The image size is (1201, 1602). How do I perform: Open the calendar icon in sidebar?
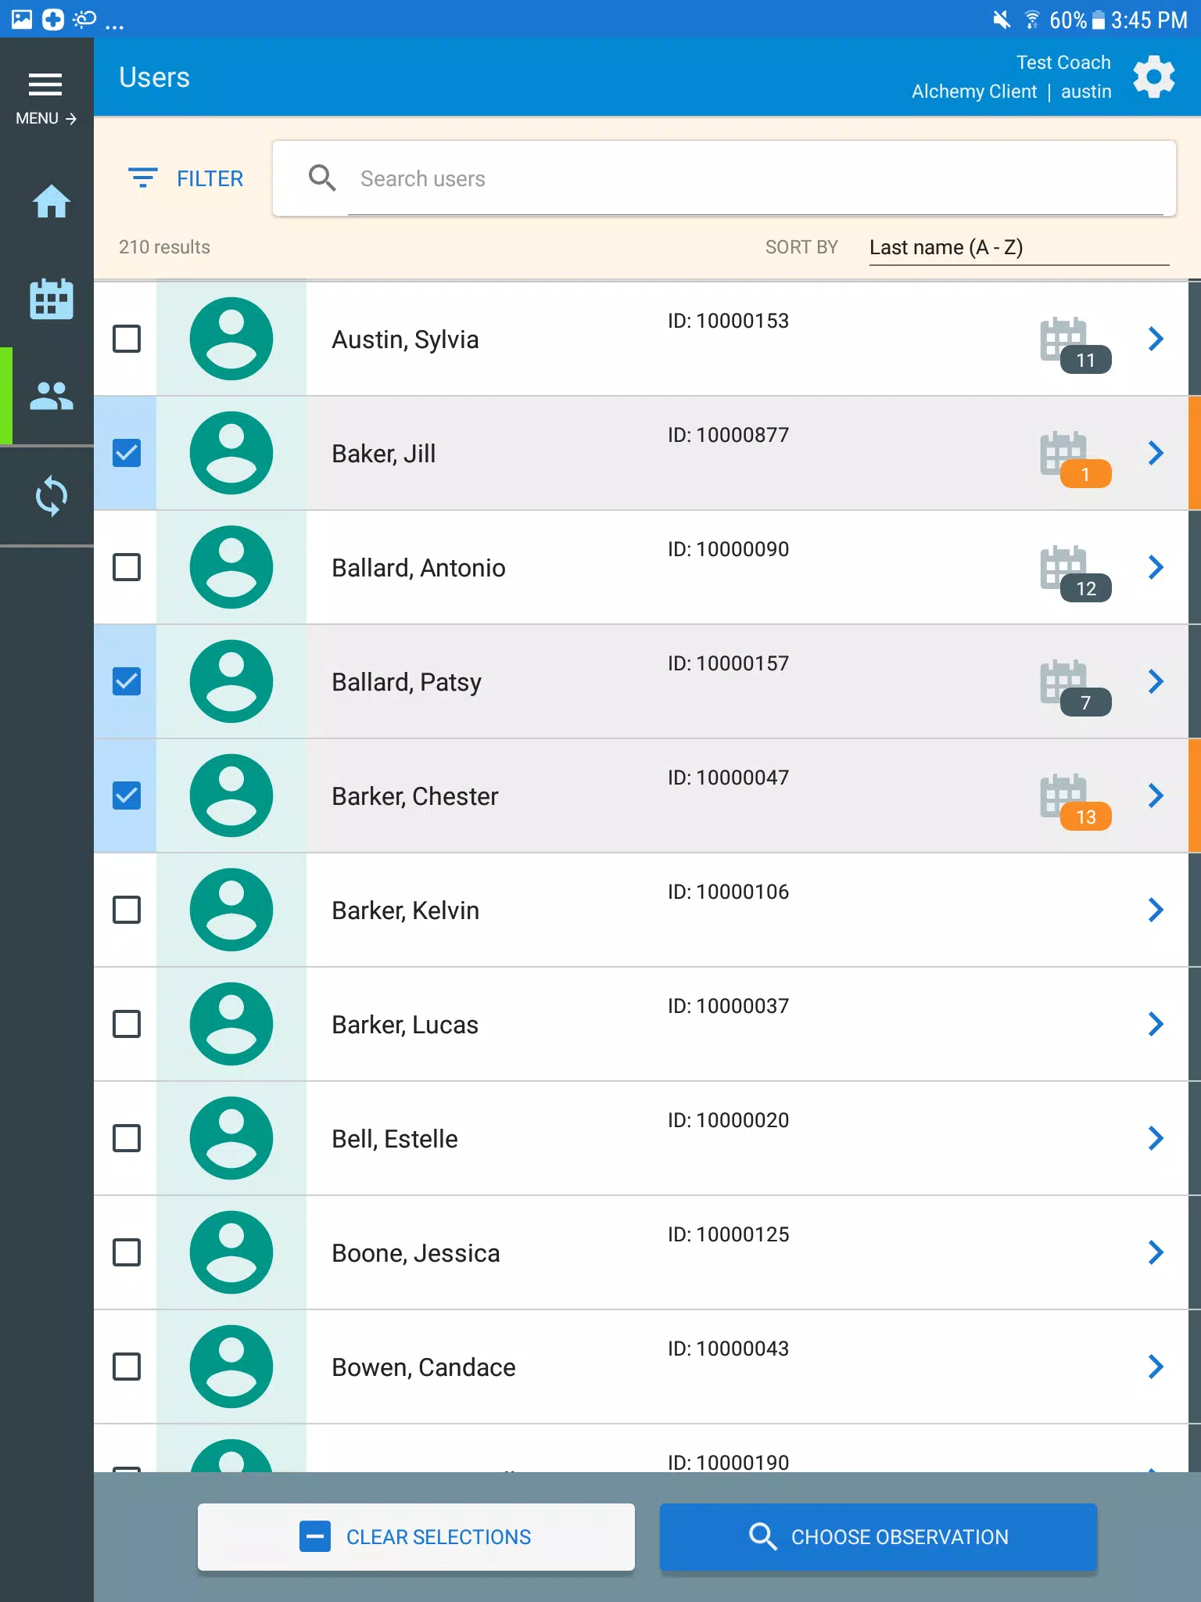tap(52, 299)
